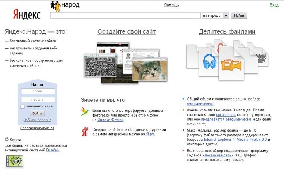Click the Войти login button

[x=37, y=113]
